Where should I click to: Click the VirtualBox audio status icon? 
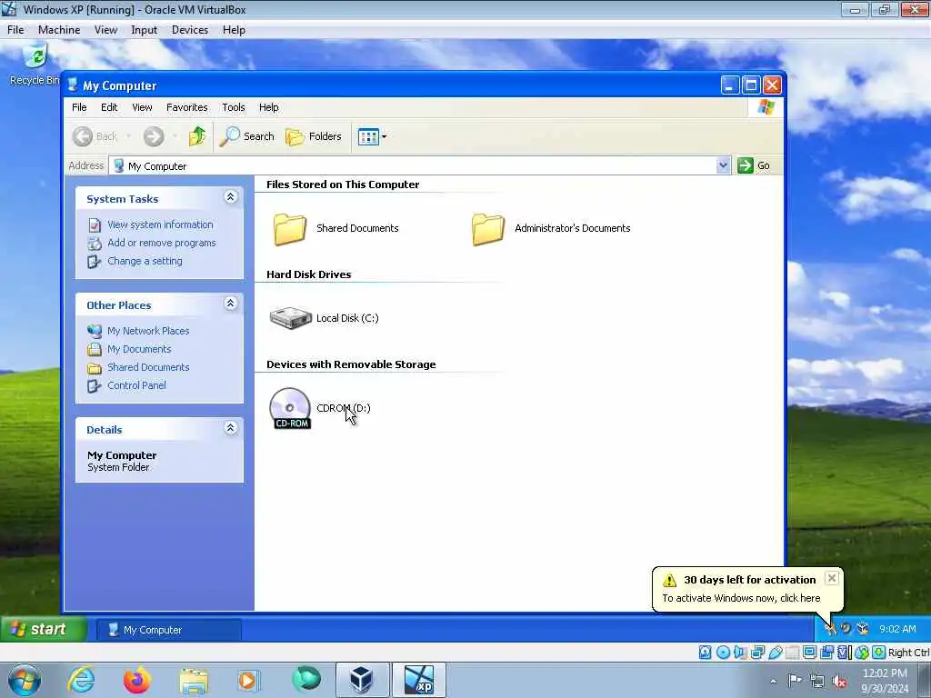pyautogui.click(x=740, y=653)
